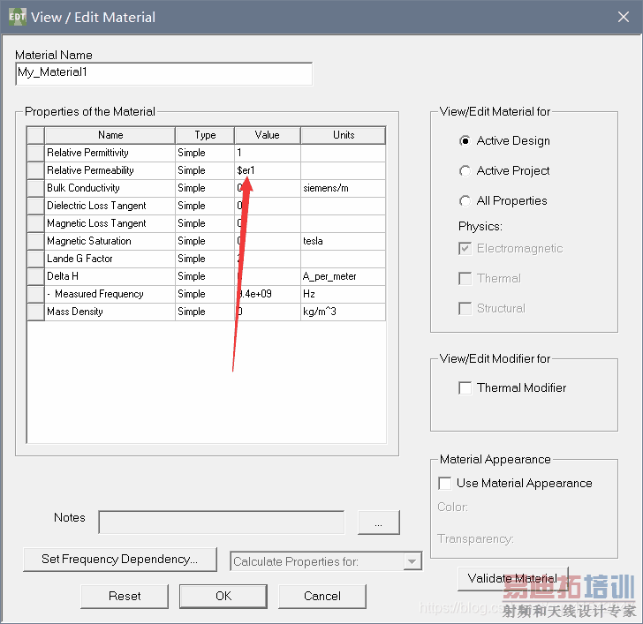Click the Hz units cell
643x624 pixels.
[344, 294]
